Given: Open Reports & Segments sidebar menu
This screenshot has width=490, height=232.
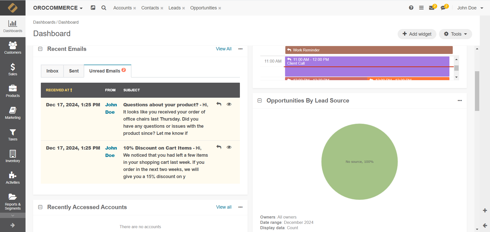Looking at the screenshot, I should point(13,202).
